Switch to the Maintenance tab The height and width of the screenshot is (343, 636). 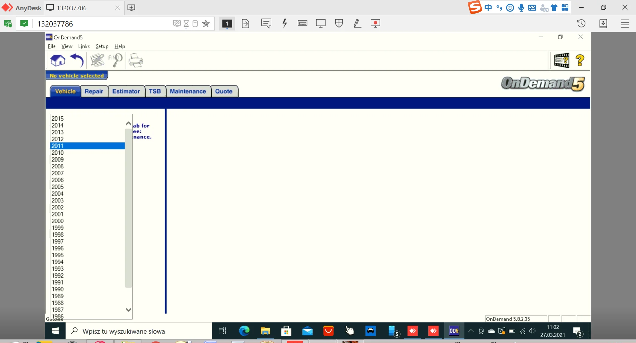(188, 91)
